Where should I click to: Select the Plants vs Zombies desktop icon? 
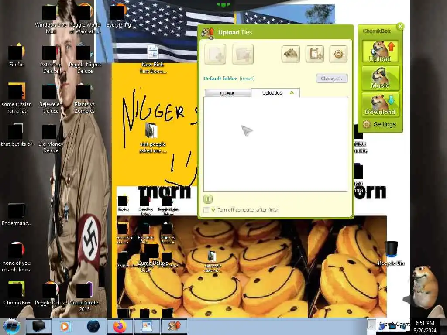click(x=85, y=99)
